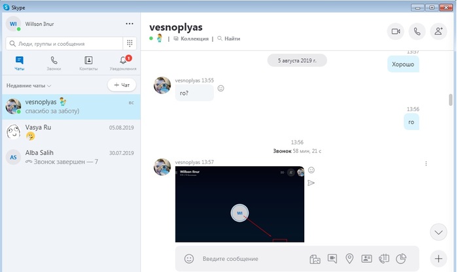Create a poll icon
458x272 pixels.
[401, 258]
